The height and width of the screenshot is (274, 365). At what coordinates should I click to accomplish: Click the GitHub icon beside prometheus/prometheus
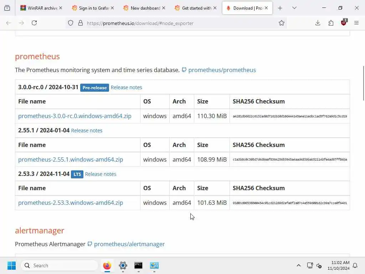click(x=184, y=70)
